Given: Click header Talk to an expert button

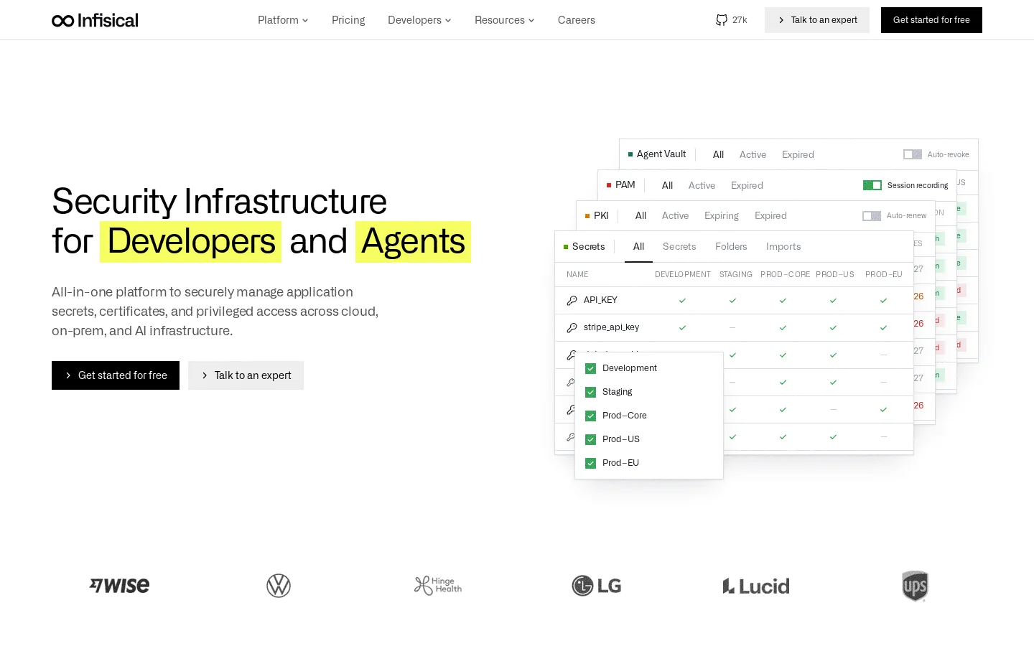Looking at the screenshot, I should pos(817,20).
